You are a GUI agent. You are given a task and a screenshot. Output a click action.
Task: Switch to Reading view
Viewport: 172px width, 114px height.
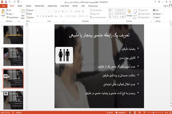[140, 113]
